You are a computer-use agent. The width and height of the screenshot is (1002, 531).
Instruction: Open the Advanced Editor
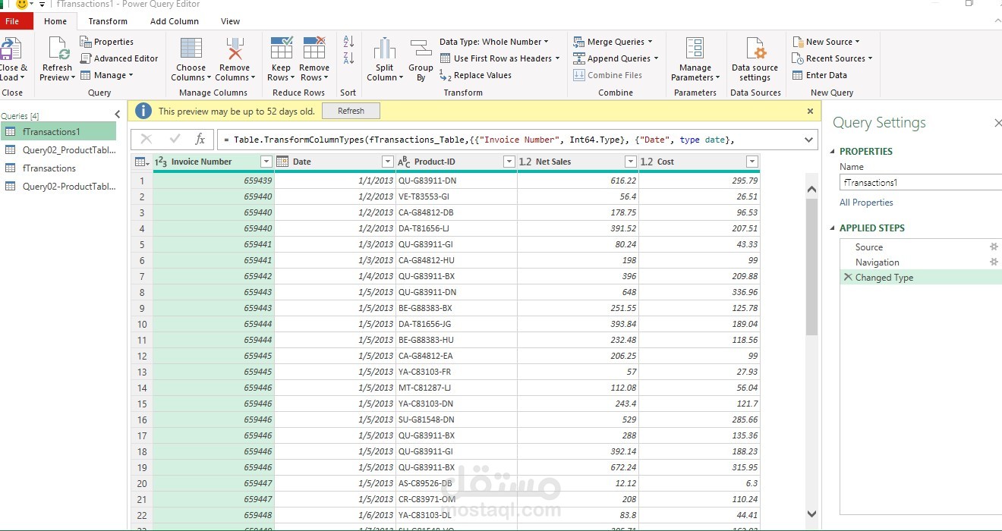point(119,58)
